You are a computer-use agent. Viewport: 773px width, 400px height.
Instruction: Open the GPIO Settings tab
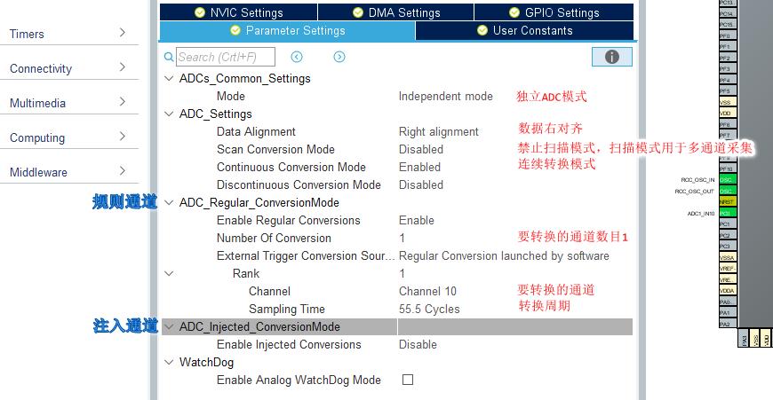click(554, 12)
